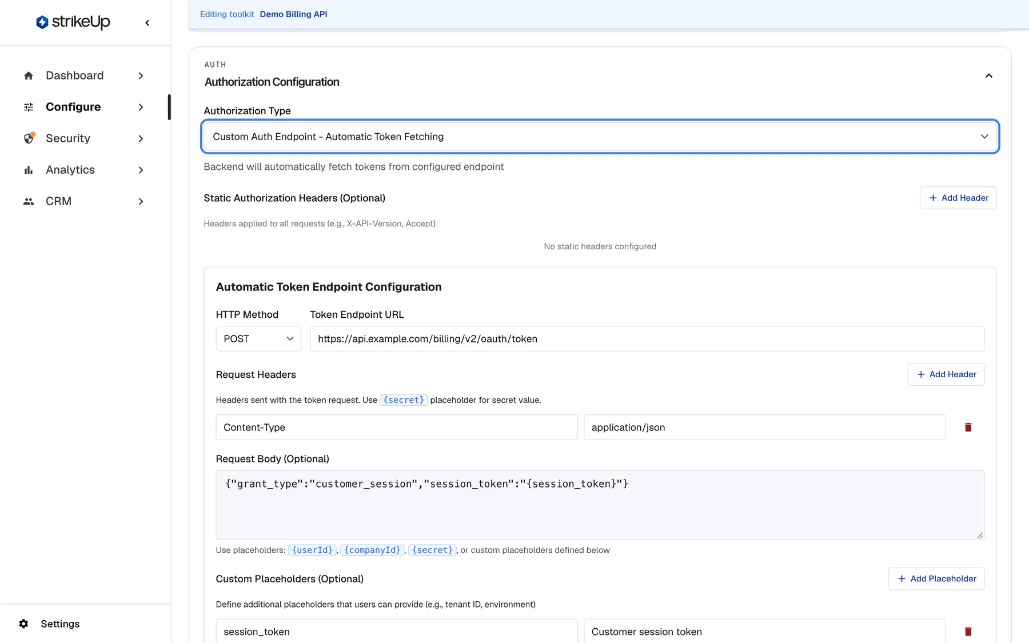Viewport: 1029px width, 643px height.
Task: Collapse the Authorization Configuration section
Action: [989, 75]
